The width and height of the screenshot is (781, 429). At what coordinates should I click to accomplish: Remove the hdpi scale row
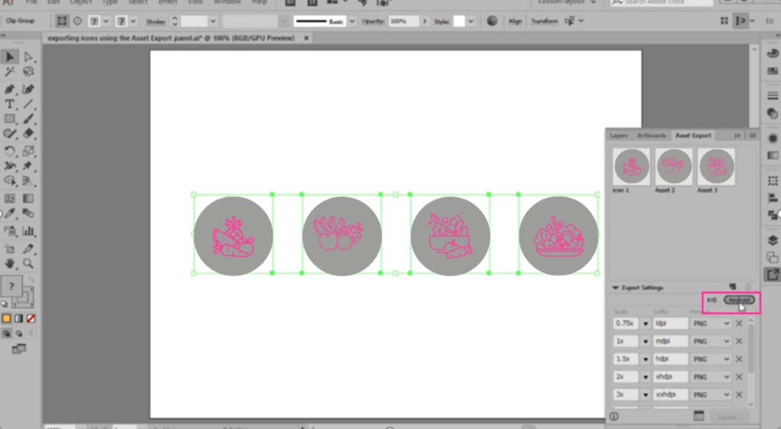click(739, 359)
